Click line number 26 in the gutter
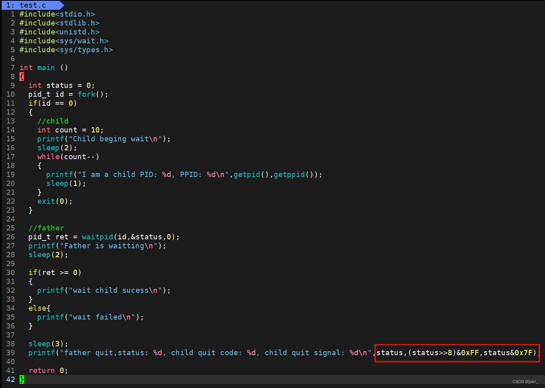Screen dimensions: 545x388 click(x=11, y=237)
